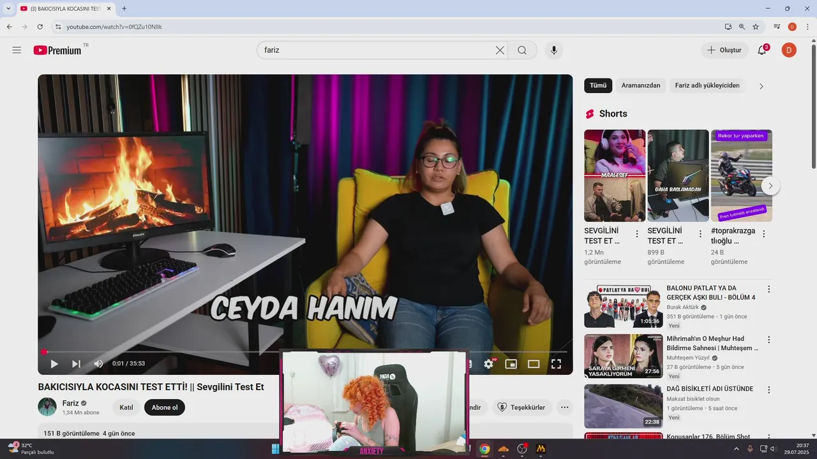Screen dimensions: 817x459
Task: Open Mihrimah'ın O Meşhur Had video
Action: (712, 343)
